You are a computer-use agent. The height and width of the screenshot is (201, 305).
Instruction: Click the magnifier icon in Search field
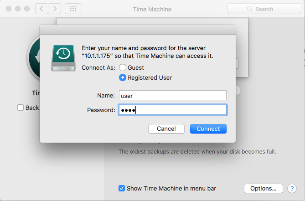coord(249,9)
